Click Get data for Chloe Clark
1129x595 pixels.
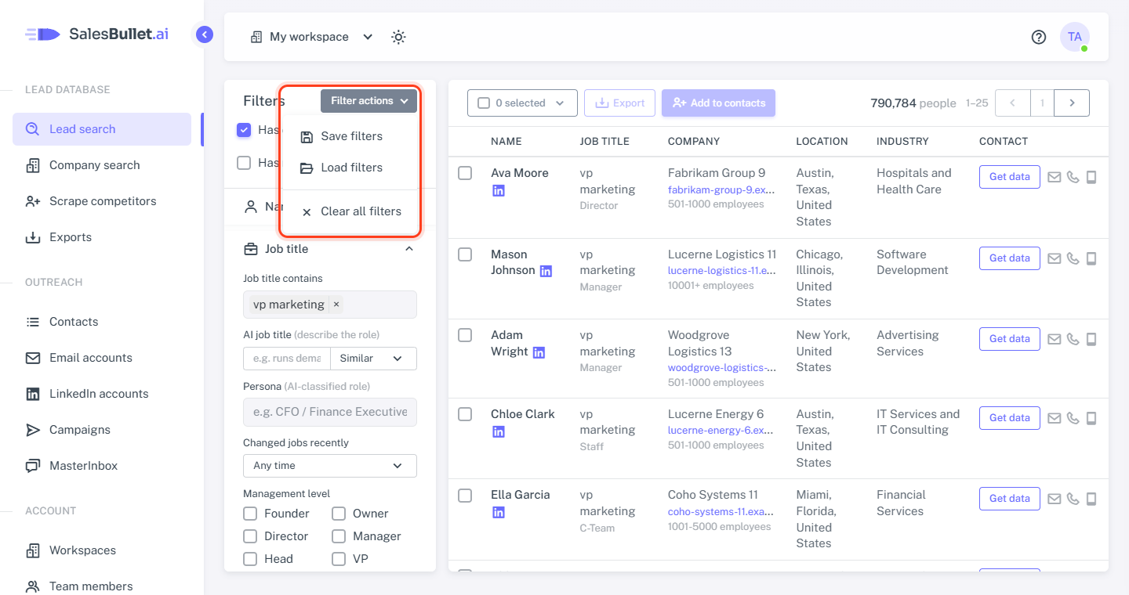(1010, 418)
